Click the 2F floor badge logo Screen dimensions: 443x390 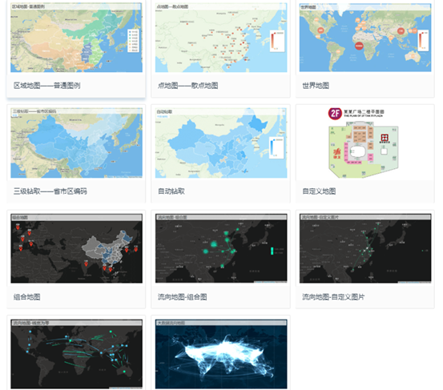click(x=335, y=114)
